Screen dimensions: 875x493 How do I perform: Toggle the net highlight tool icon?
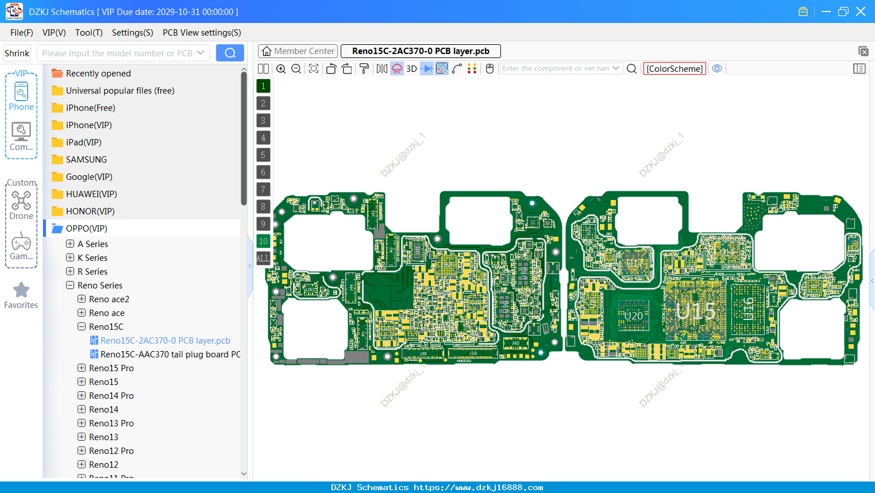pyautogui.click(x=442, y=68)
